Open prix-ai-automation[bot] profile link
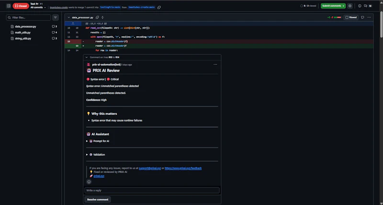The image size is (383, 205). pos(106,64)
